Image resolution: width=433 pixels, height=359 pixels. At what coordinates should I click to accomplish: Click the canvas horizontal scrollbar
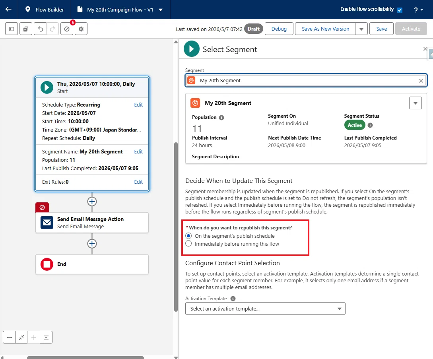click(85, 357)
